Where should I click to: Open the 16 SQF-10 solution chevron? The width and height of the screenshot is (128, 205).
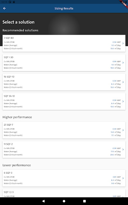tap(123, 82)
